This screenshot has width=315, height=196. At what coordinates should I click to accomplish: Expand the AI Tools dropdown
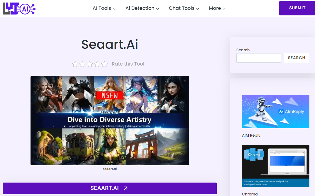(x=104, y=8)
